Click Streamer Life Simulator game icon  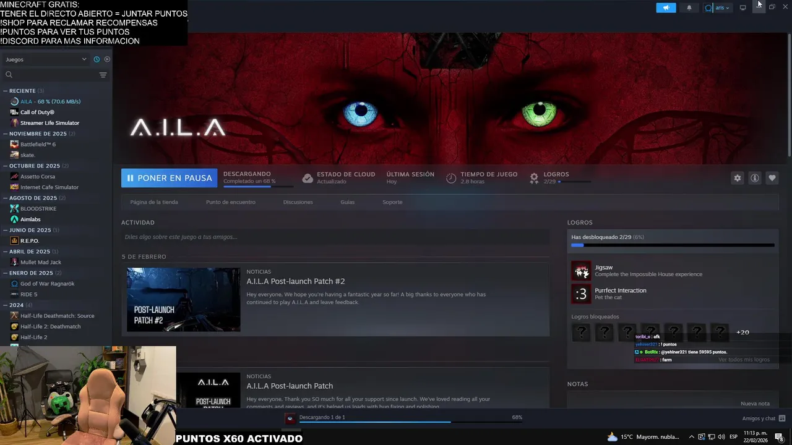coord(14,122)
